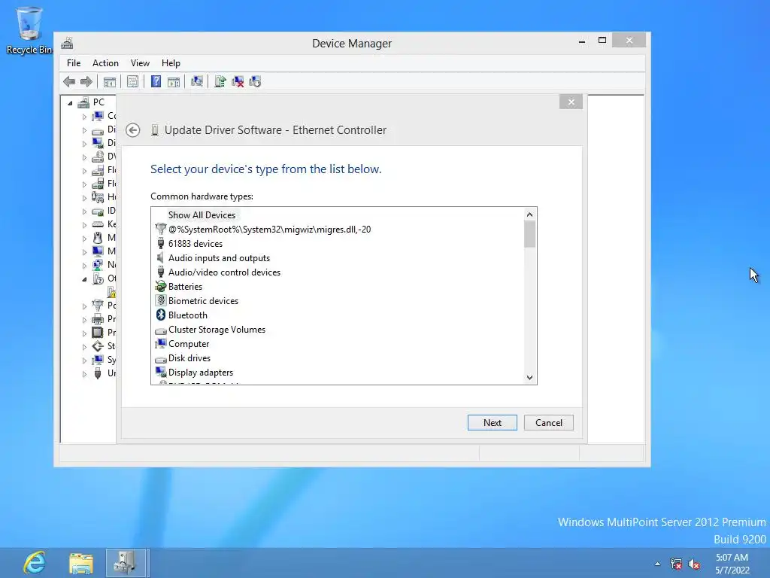This screenshot has height=578, width=770.
Task: Expand the tree node beside the keyboard icon
Action: [84, 225]
